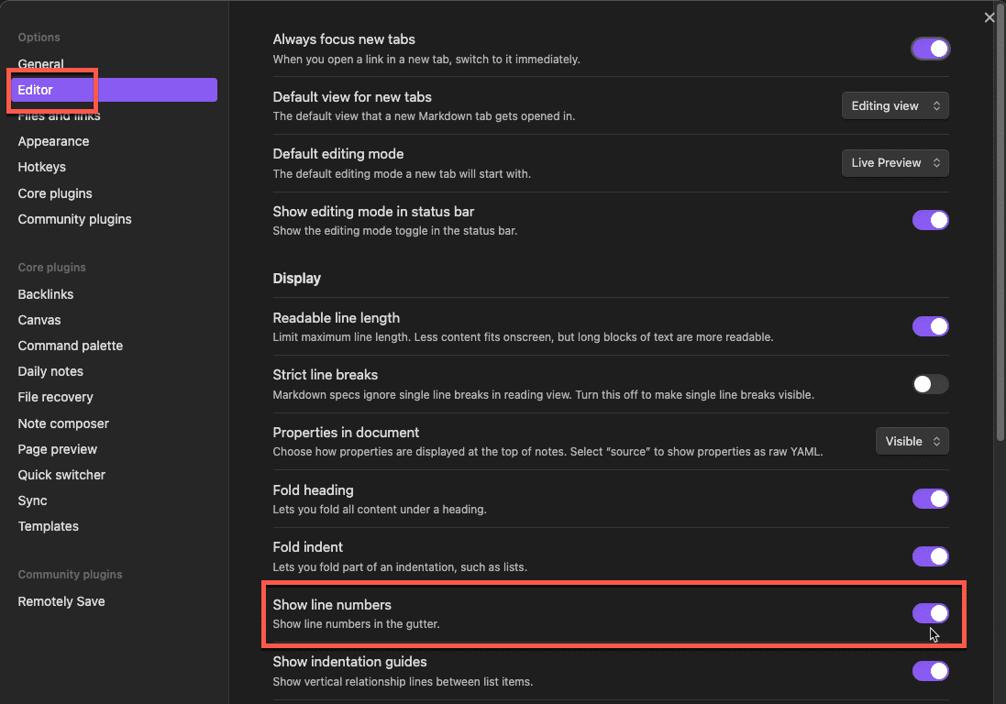Close the settings dialog with the X

[x=989, y=17]
